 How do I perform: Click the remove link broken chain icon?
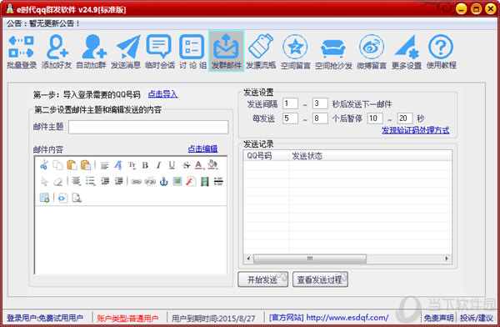(x=150, y=181)
